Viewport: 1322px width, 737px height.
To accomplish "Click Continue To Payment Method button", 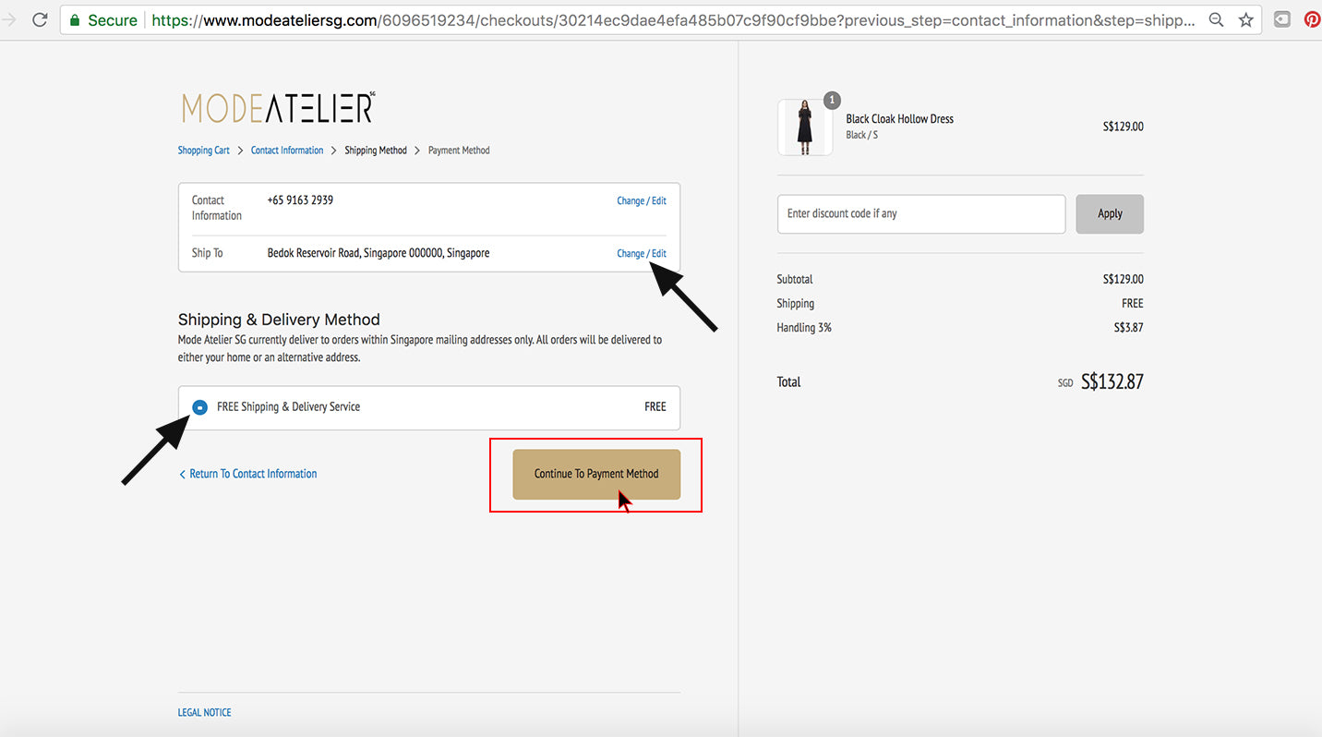I will [x=596, y=475].
